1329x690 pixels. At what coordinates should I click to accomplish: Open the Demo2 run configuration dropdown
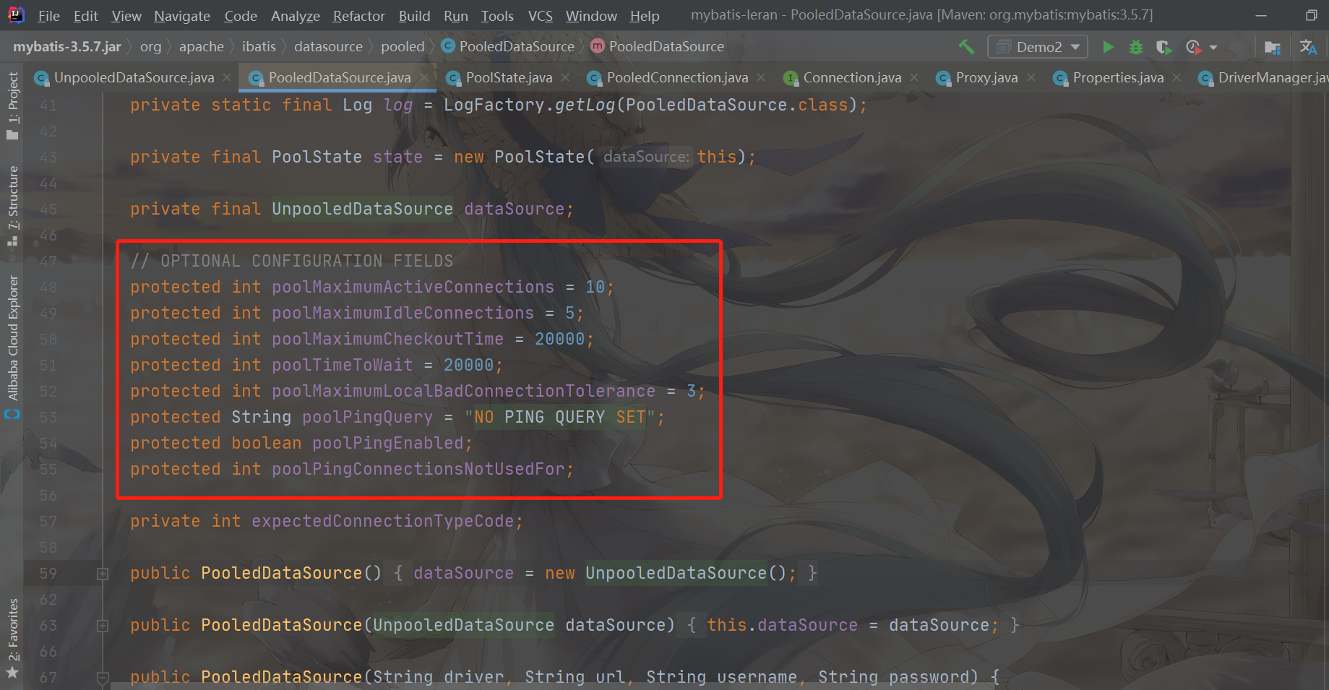[x=1038, y=47]
